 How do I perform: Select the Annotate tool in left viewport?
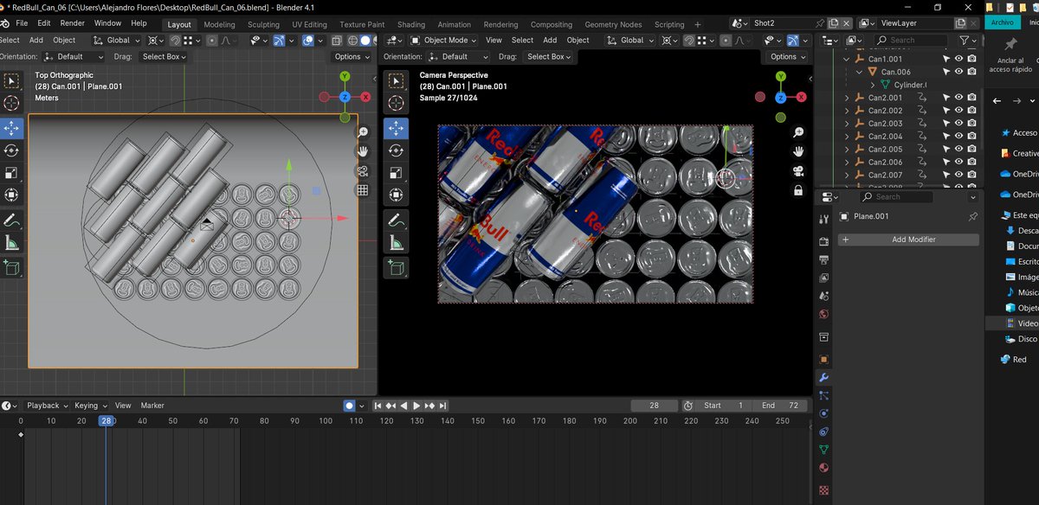[x=11, y=221]
